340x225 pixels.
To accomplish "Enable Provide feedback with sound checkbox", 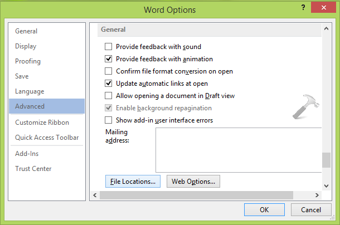I will tap(109, 47).
